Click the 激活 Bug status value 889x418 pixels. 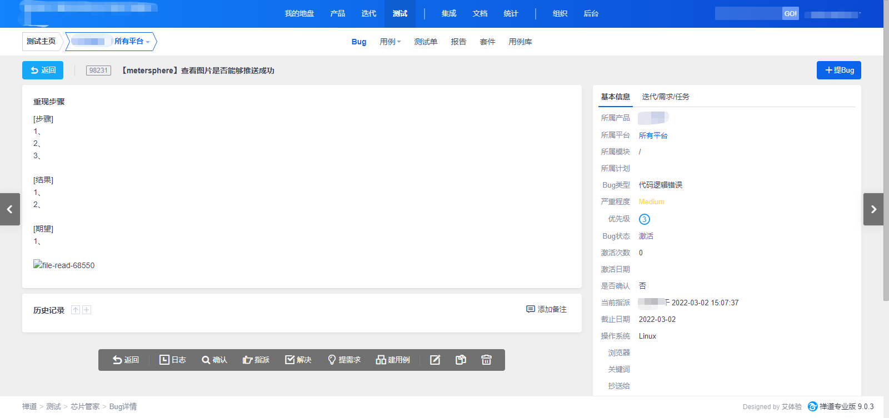pos(646,236)
